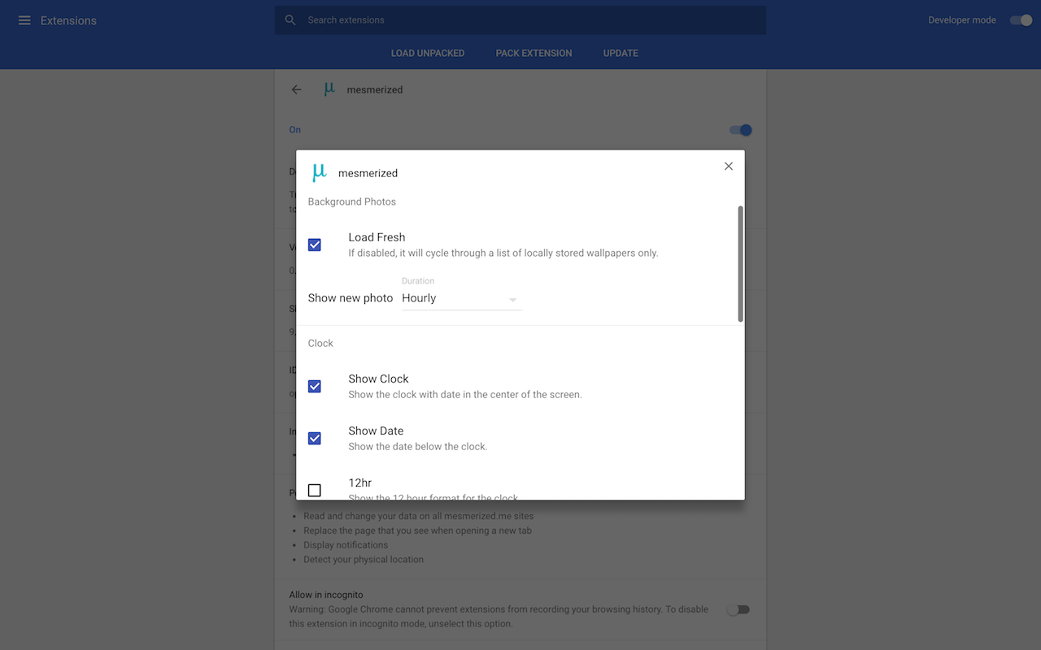
Task: Click the Update button
Action: coord(621,53)
